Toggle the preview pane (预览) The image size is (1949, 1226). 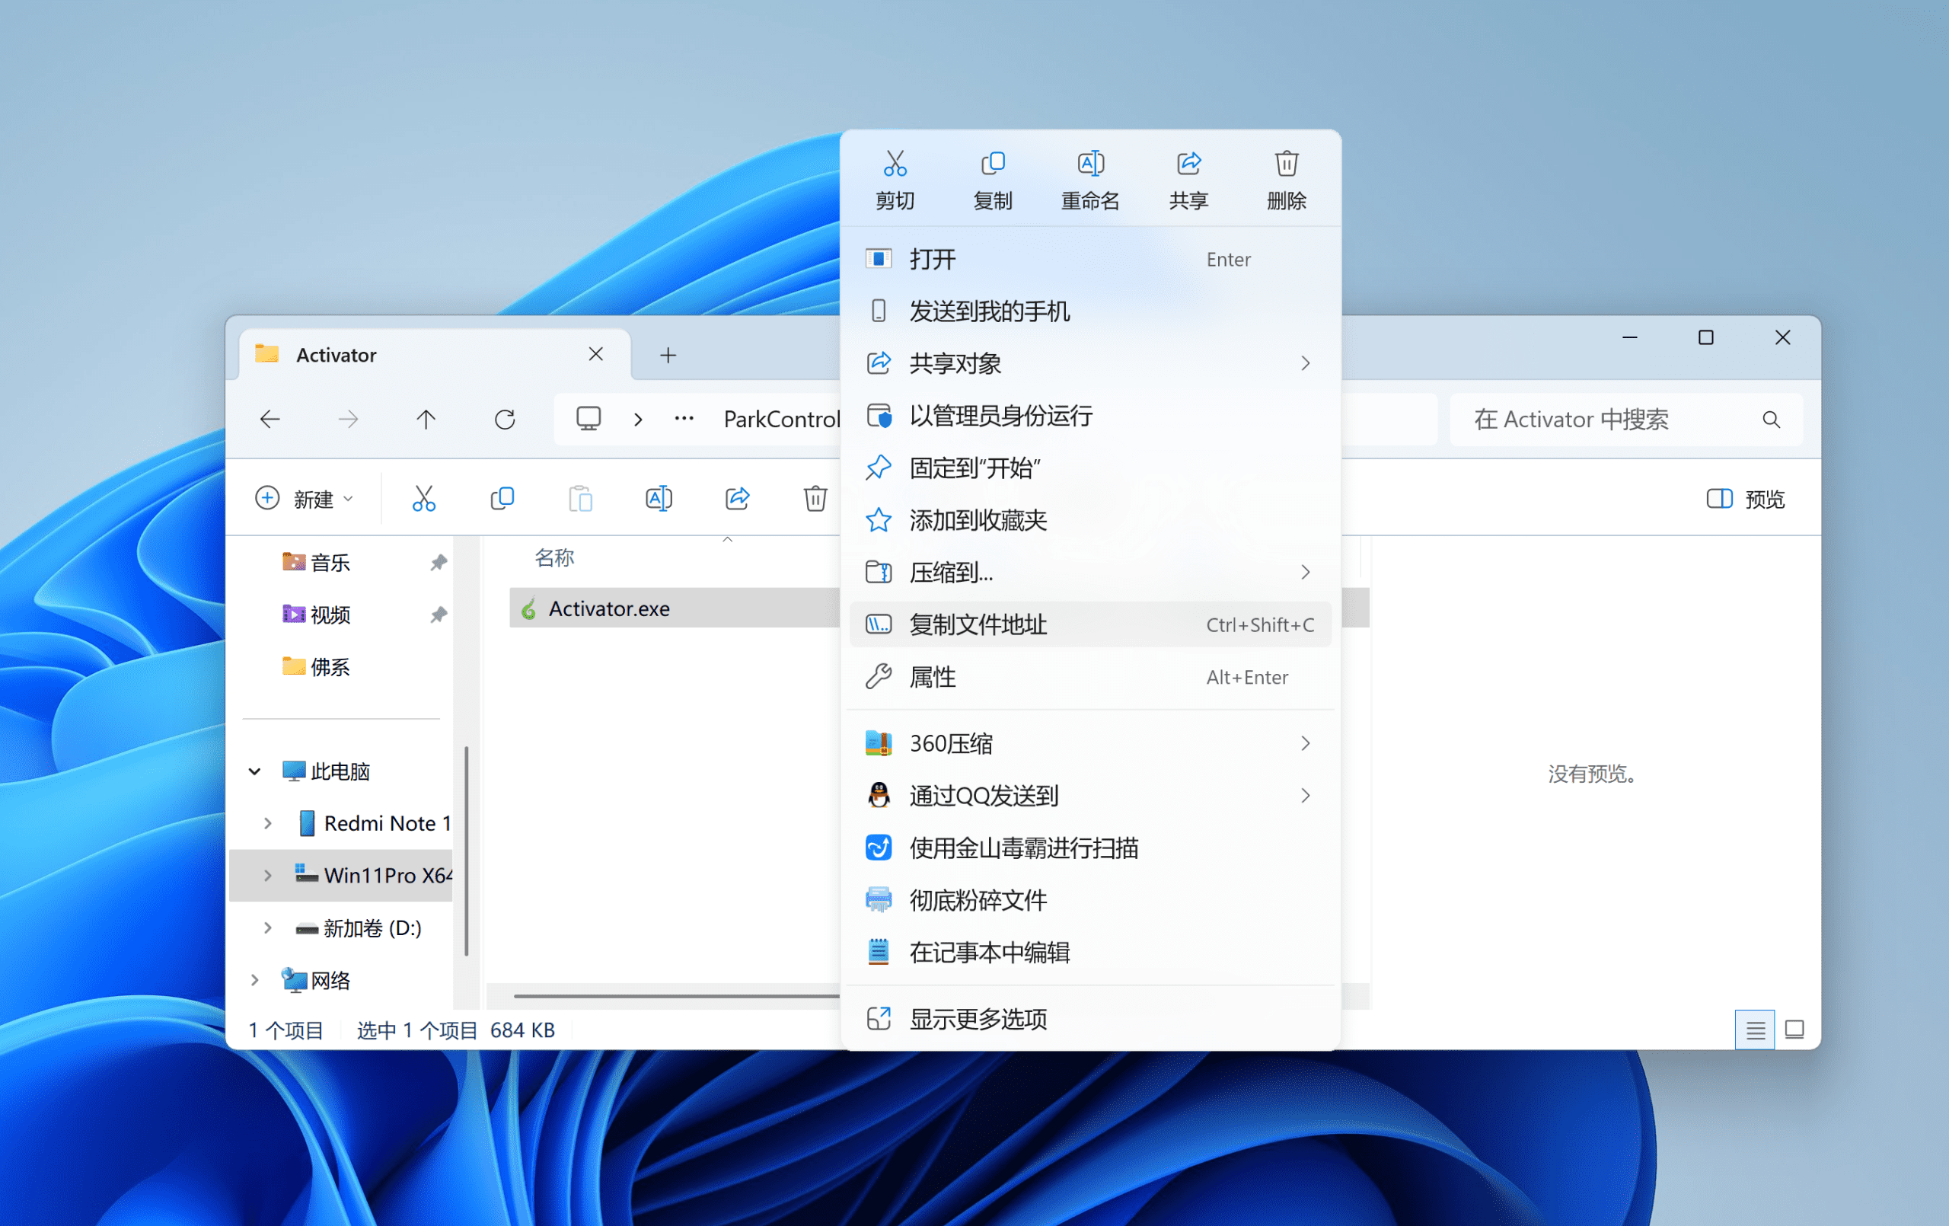pos(1745,499)
